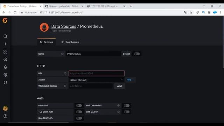The height and width of the screenshot is (126, 224).
Task: Show info tooltip for URL field
Action: pos(65,73)
